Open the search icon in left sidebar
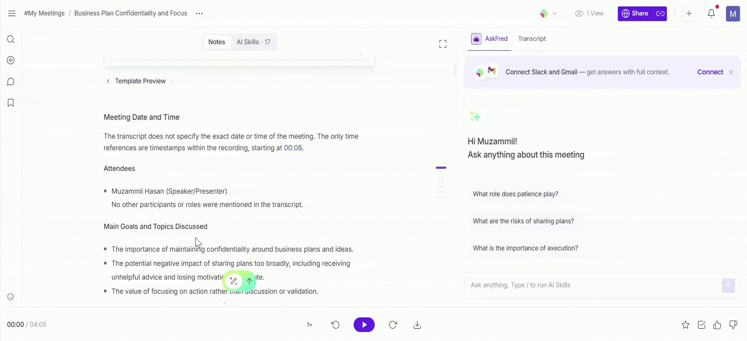Screen dimensions: 747x341 click(11, 39)
